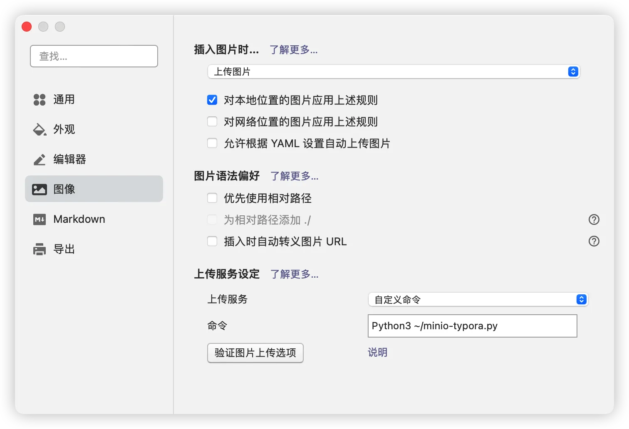Uncheck 对本地位置的图片应用上述规则 checkbox
The height and width of the screenshot is (429, 629).
tap(212, 100)
